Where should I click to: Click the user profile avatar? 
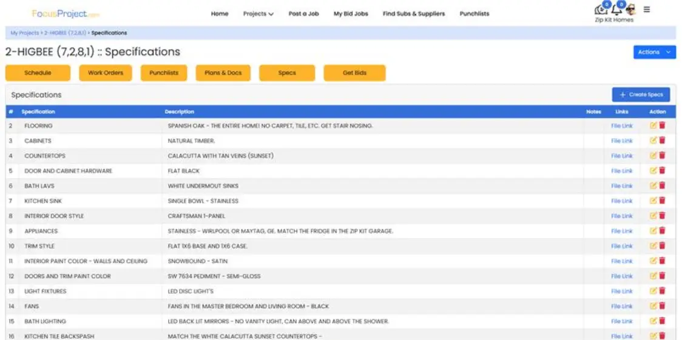coord(631,10)
